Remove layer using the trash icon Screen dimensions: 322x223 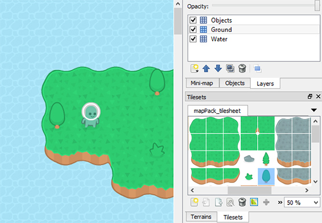[242, 69]
